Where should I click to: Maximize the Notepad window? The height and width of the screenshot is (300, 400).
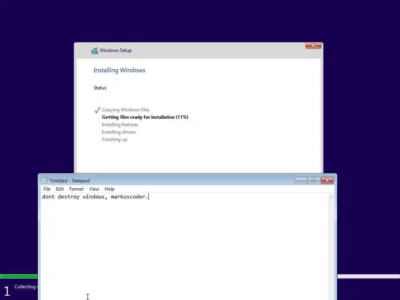point(314,180)
